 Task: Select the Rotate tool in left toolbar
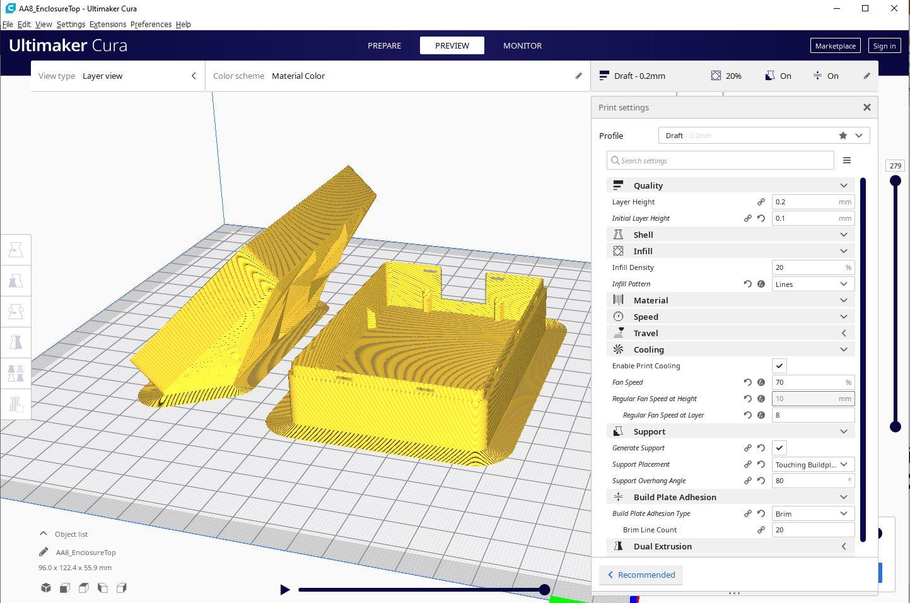point(16,312)
